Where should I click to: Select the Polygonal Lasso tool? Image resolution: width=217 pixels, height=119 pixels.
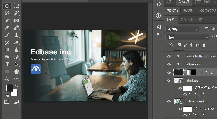[7, 13]
